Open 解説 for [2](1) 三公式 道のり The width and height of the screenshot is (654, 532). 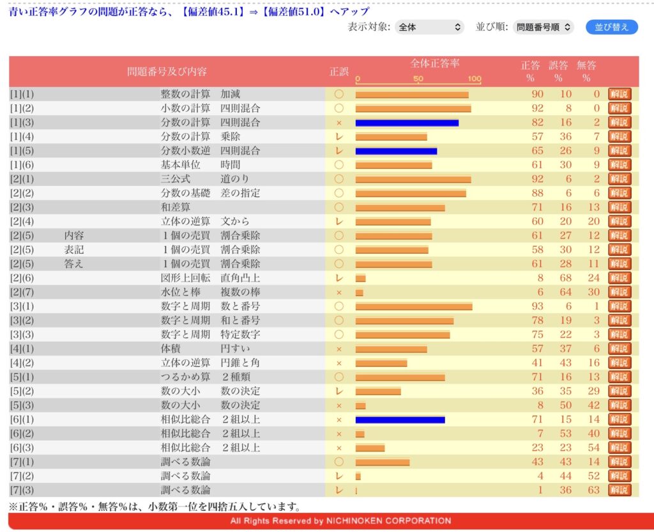[619, 179]
